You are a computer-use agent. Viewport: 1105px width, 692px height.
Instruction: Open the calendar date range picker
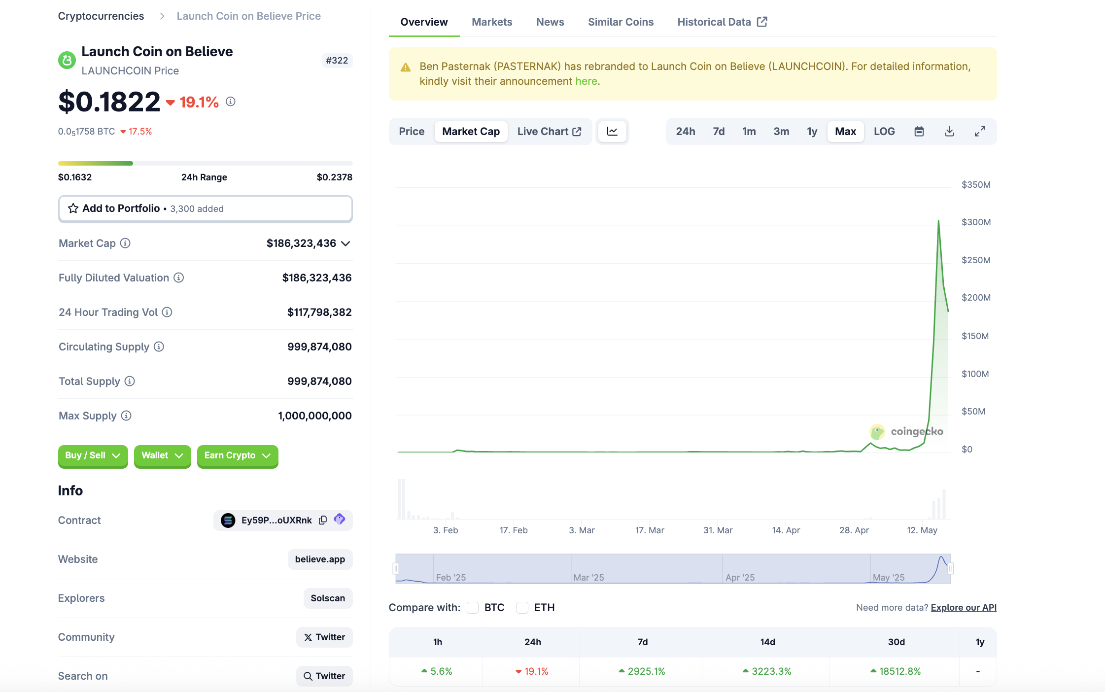(x=919, y=132)
